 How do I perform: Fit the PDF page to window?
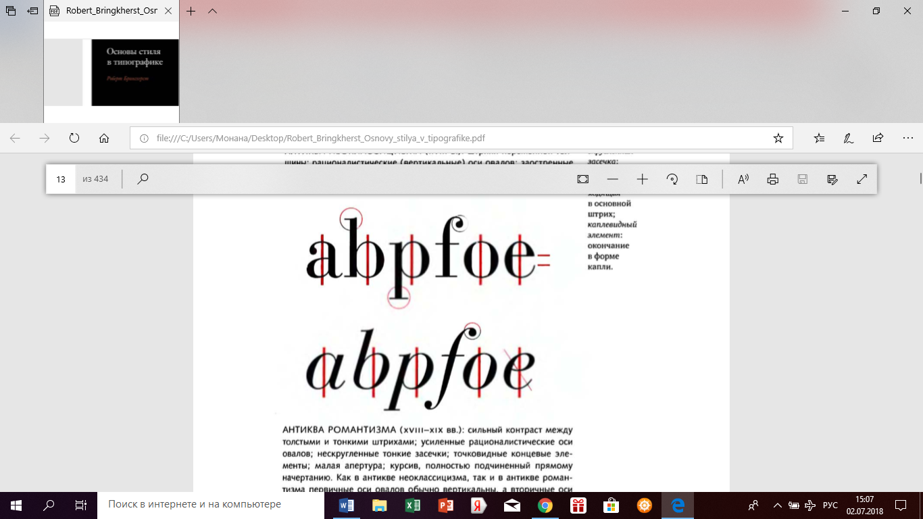point(583,179)
